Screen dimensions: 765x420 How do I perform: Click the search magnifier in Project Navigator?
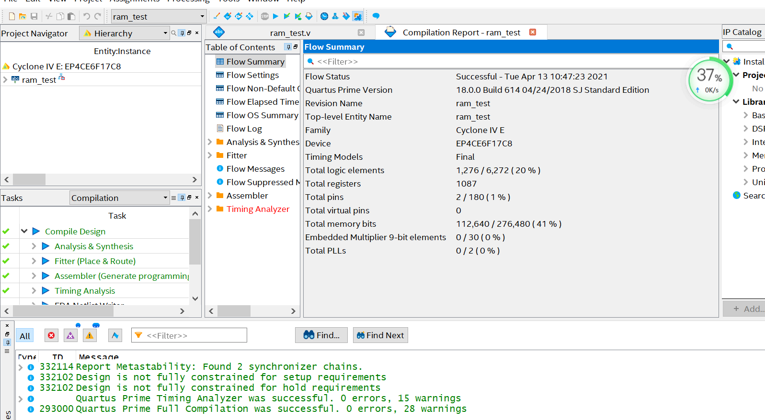[x=174, y=33]
